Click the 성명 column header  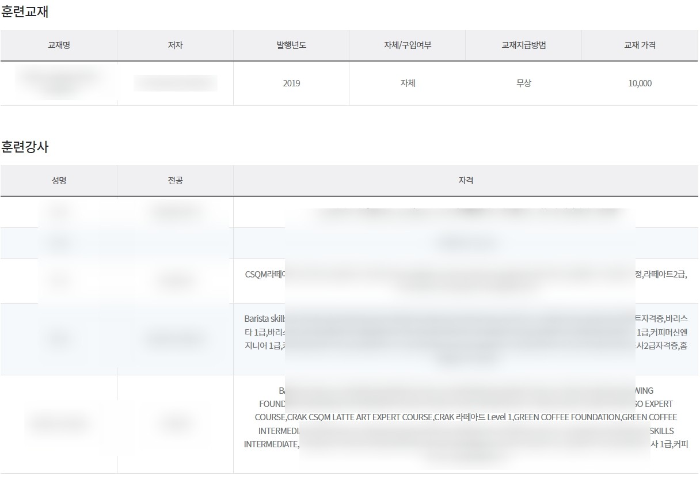tap(59, 180)
